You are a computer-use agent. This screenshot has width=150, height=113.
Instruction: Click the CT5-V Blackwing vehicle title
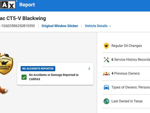(23, 19)
